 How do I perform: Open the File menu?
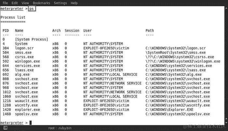pyautogui.click(x=5, y=3)
